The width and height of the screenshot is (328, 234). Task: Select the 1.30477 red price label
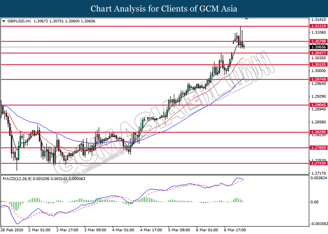tap(318, 53)
